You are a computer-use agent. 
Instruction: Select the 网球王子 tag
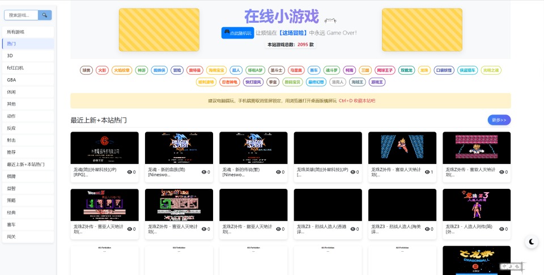point(385,70)
